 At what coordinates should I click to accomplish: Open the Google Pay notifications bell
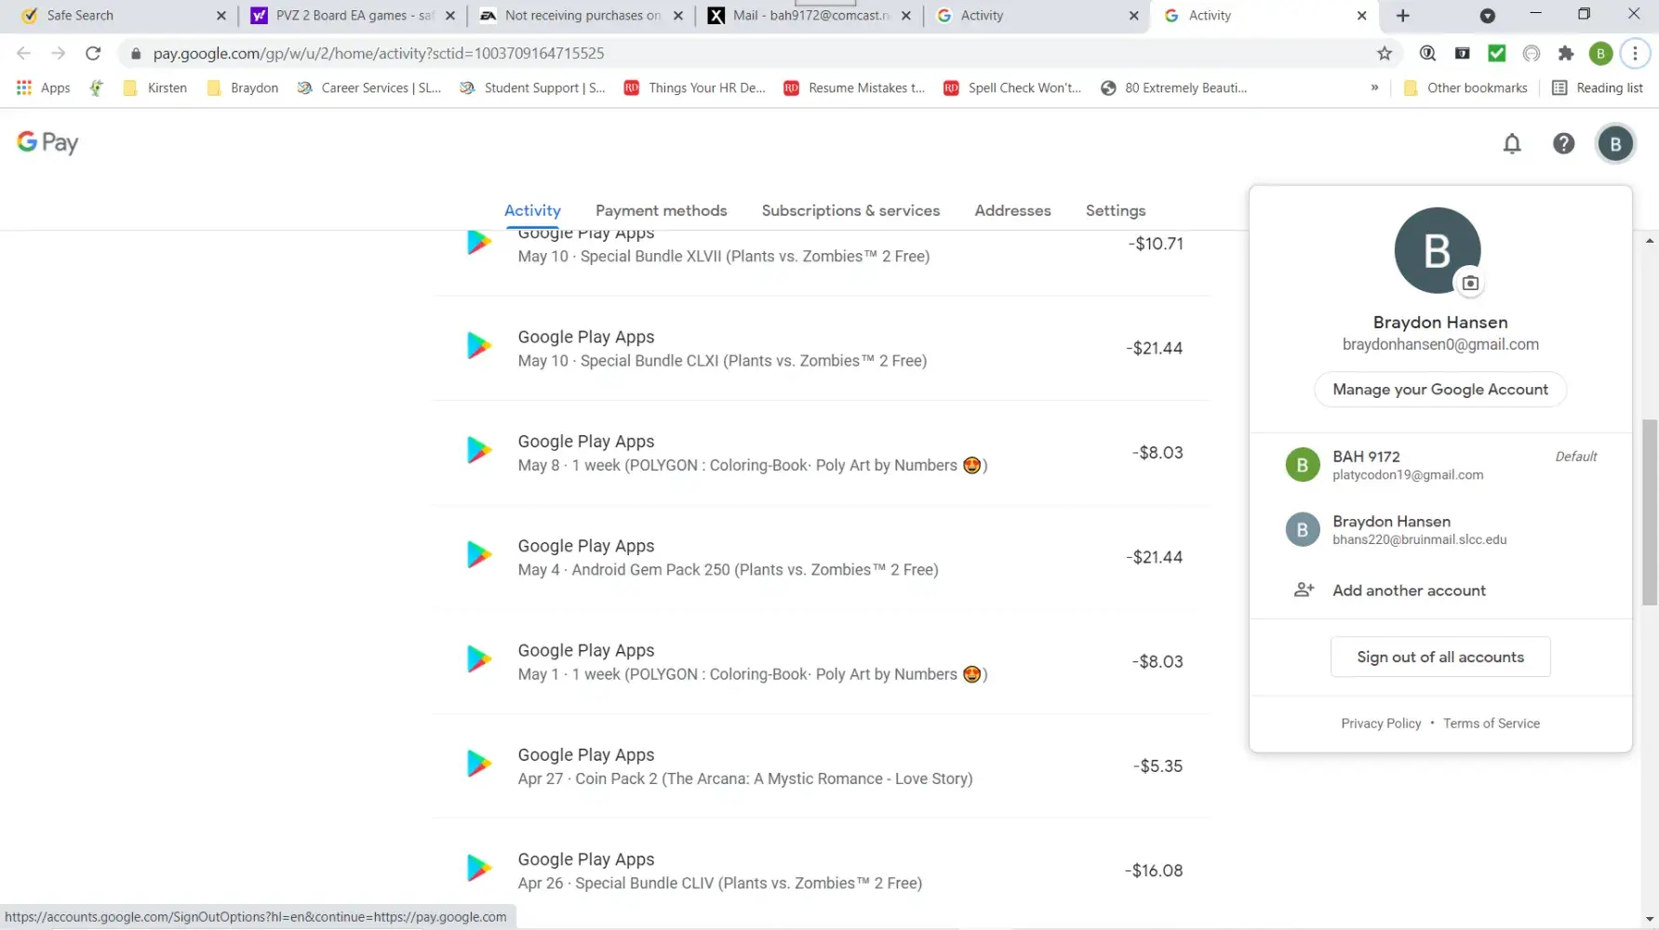(x=1512, y=143)
